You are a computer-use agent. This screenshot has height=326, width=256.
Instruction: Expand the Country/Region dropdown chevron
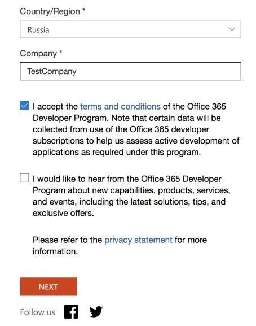(232, 29)
